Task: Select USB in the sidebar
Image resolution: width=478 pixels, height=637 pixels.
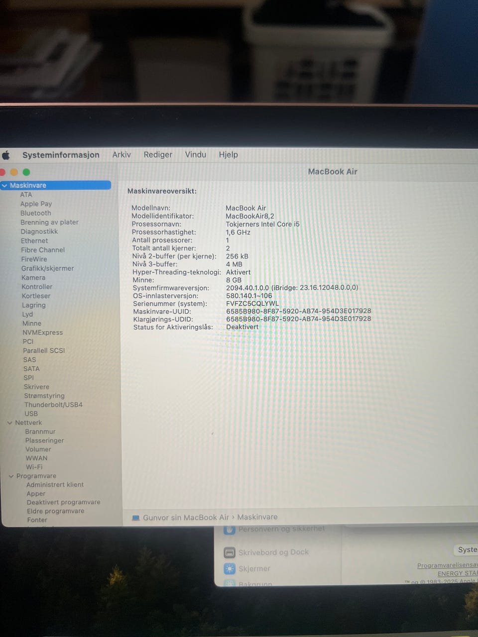Action: 31,414
